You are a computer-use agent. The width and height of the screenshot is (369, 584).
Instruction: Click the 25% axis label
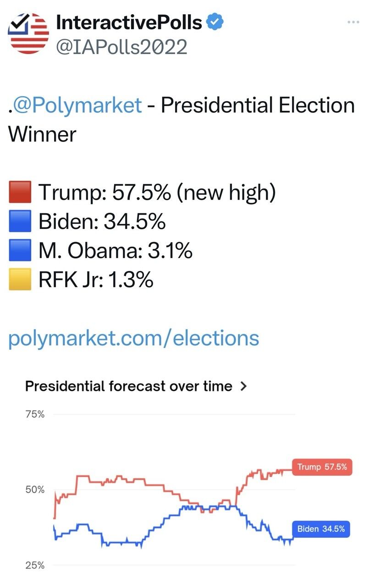(x=35, y=566)
